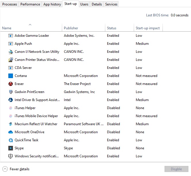Select the Start-up tab

click(70, 4)
